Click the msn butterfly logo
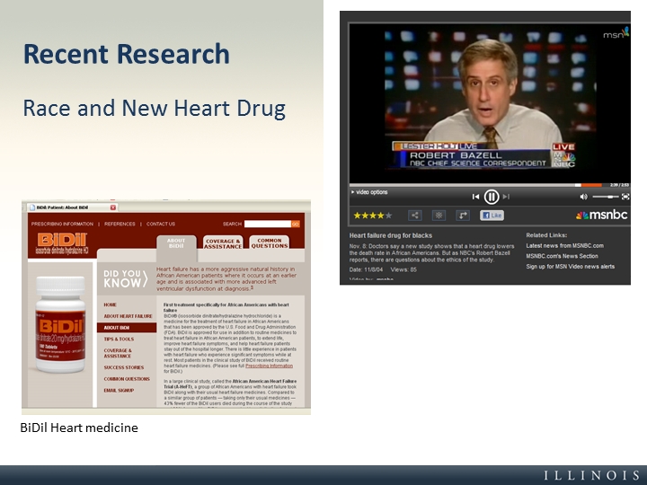 coord(616,33)
